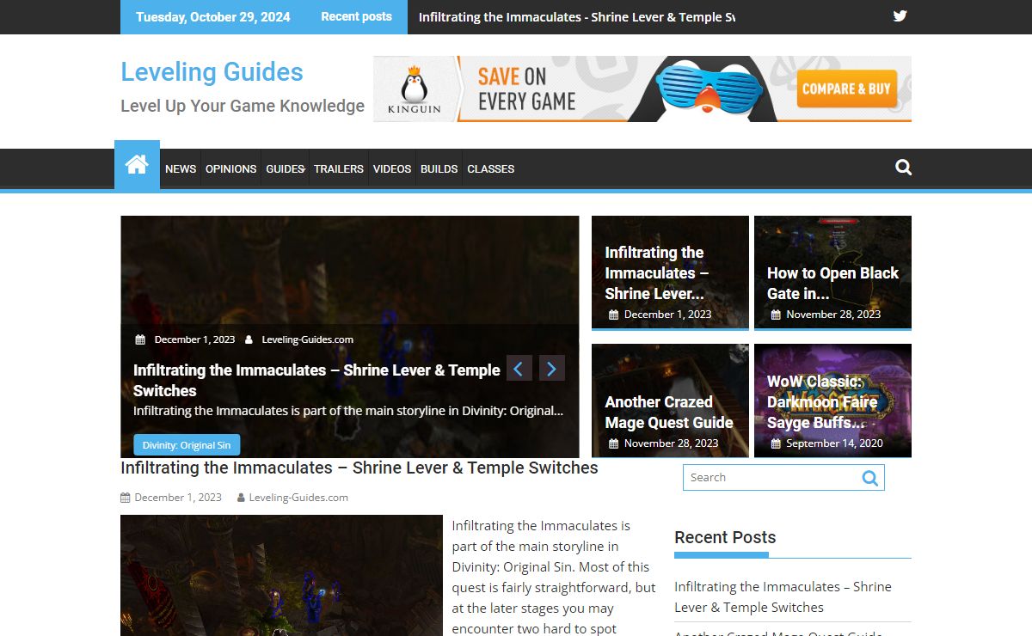Screen dimensions: 1032x636
Task: Open WoW Classic Darkmoon Faire Sayge Buffs card
Action: [832, 401]
